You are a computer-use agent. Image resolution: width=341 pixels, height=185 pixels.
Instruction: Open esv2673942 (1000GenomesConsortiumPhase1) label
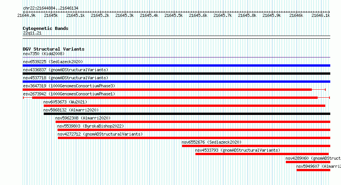(x=69, y=94)
